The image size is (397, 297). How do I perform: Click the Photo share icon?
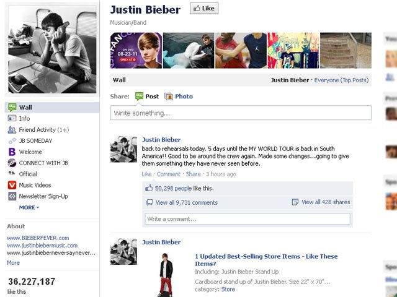[x=169, y=97]
